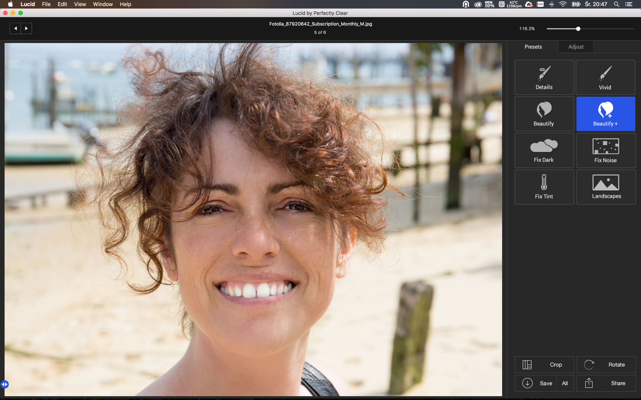Apply the Fix Tint preset
This screenshot has height=400, width=641.
[544, 187]
